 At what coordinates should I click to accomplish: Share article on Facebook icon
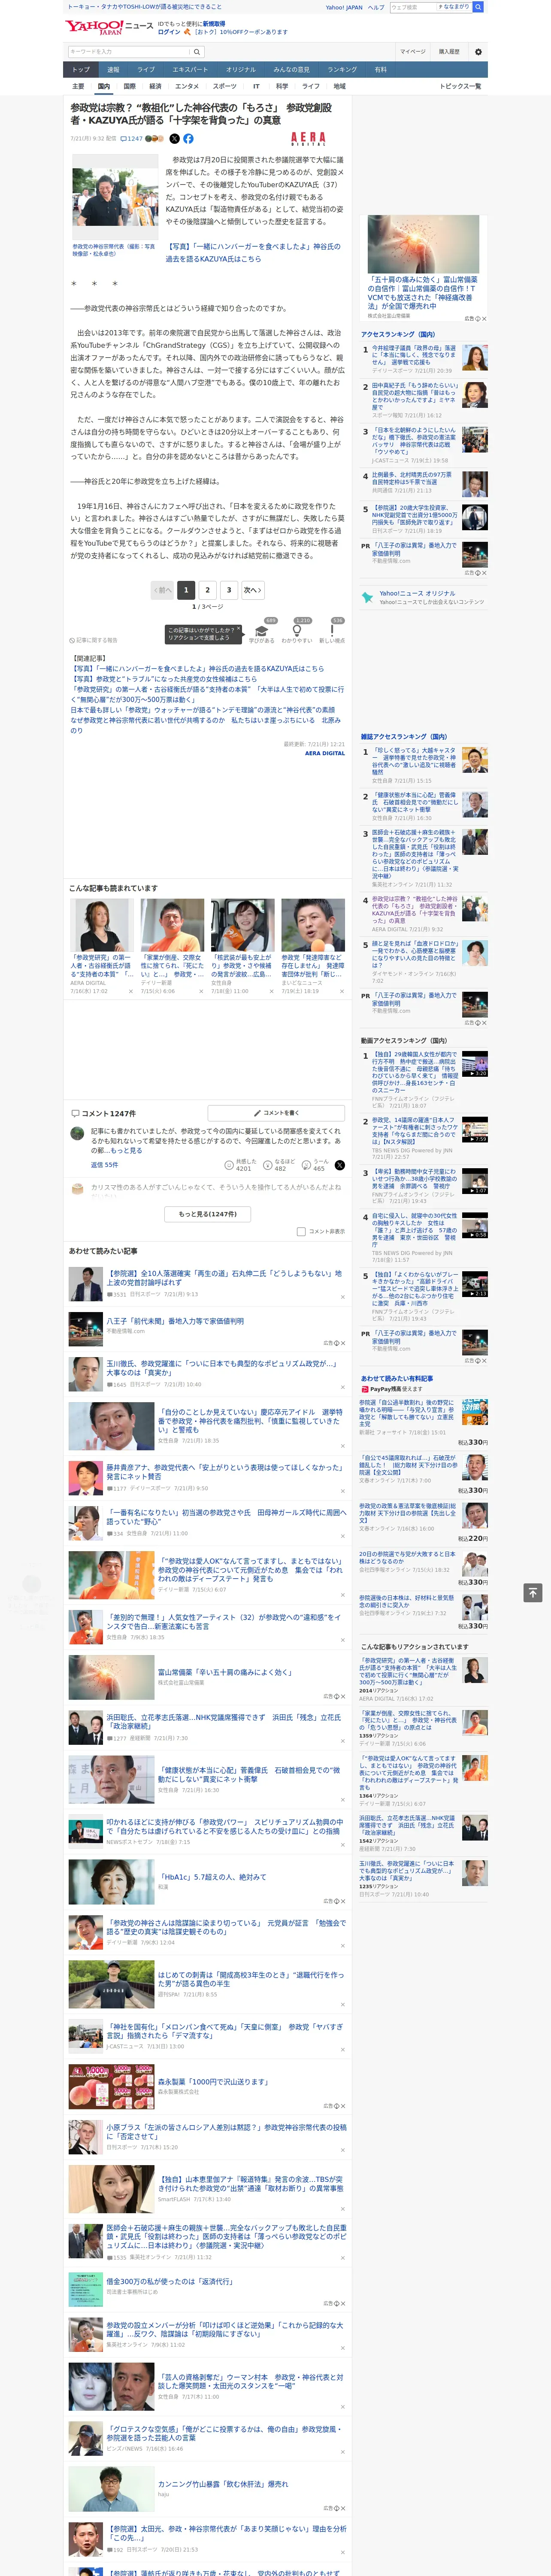tap(188, 139)
